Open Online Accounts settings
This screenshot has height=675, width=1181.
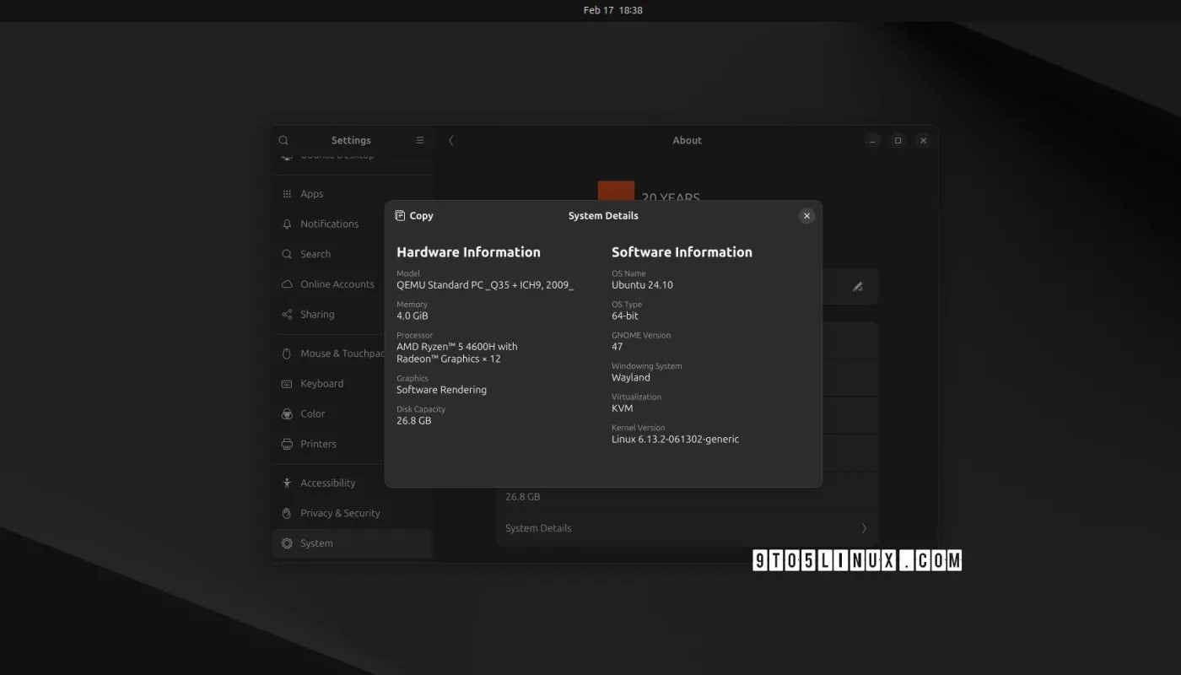pyautogui.click(x=352, y=284)
